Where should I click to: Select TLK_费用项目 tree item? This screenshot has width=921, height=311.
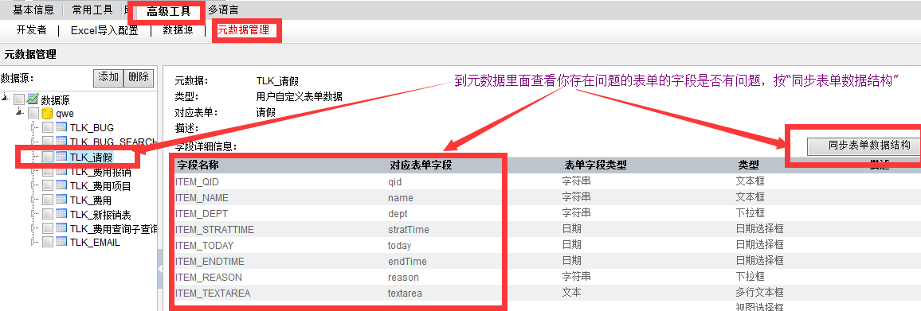100,186
